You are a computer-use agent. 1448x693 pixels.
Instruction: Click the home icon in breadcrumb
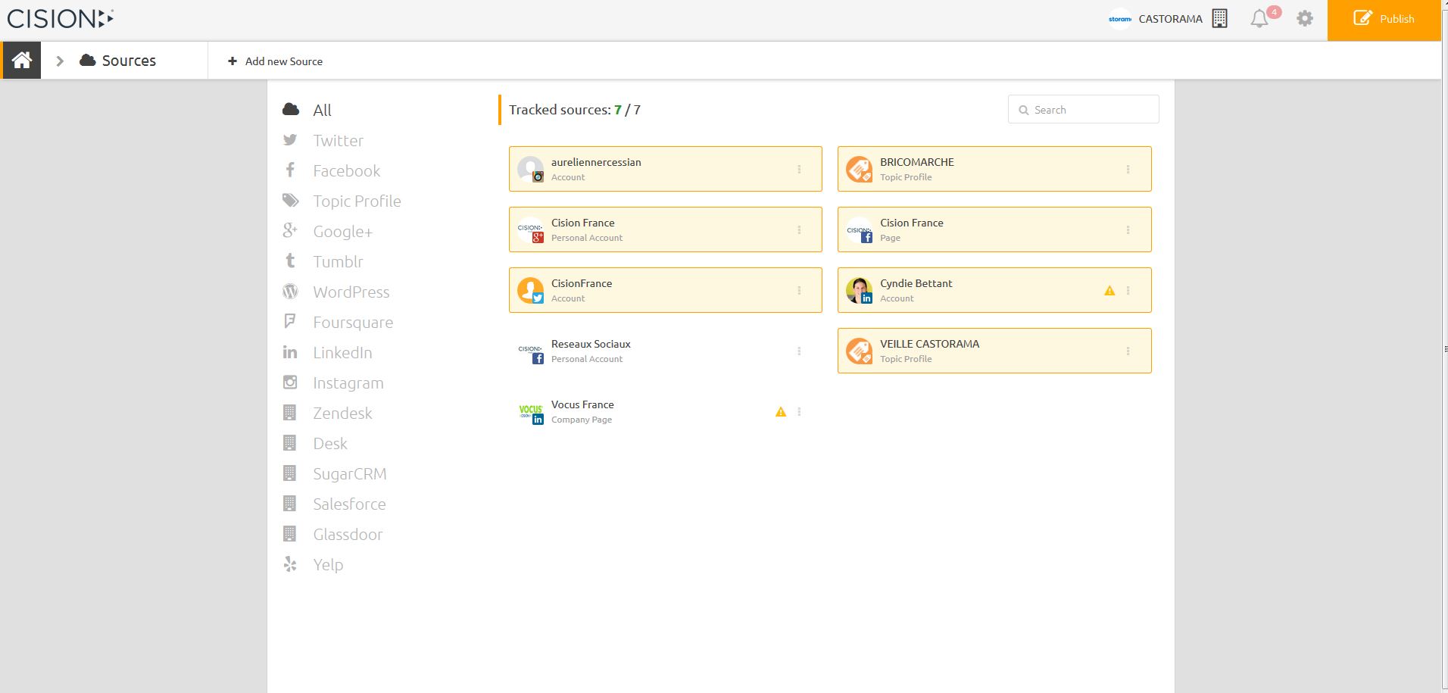pyautogui.click(x=21, y=61)
